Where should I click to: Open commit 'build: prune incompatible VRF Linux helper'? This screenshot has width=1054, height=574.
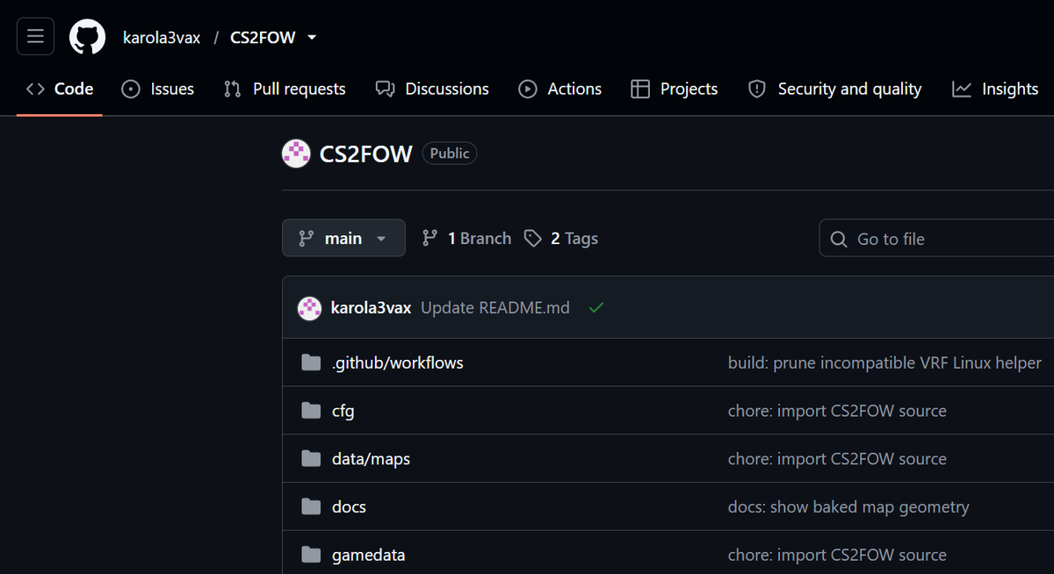pyautogui.click(x=884, y=362)
